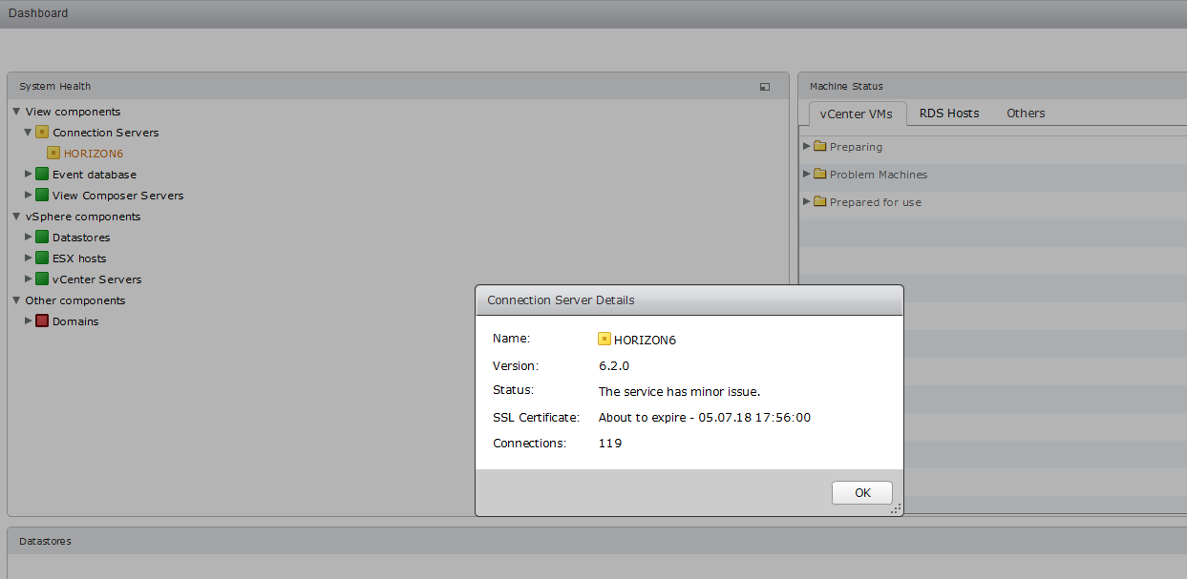1187x579 pixels.
Task: Collapse the vSphere components node
Action: point(16,217)
